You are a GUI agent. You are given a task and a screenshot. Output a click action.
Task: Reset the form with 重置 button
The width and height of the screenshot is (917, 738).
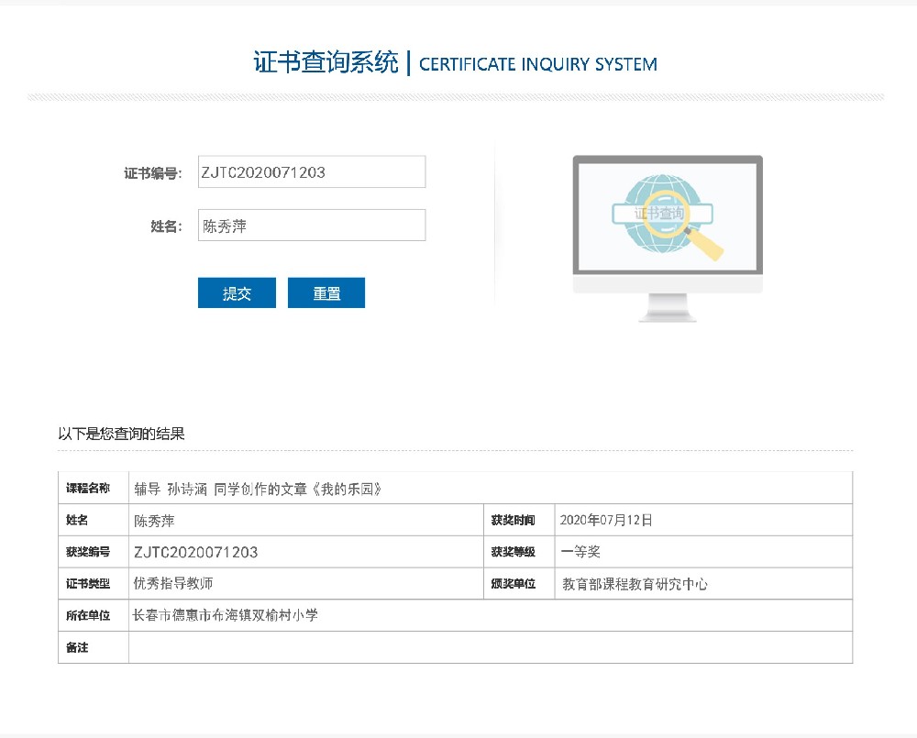[326, 293]
